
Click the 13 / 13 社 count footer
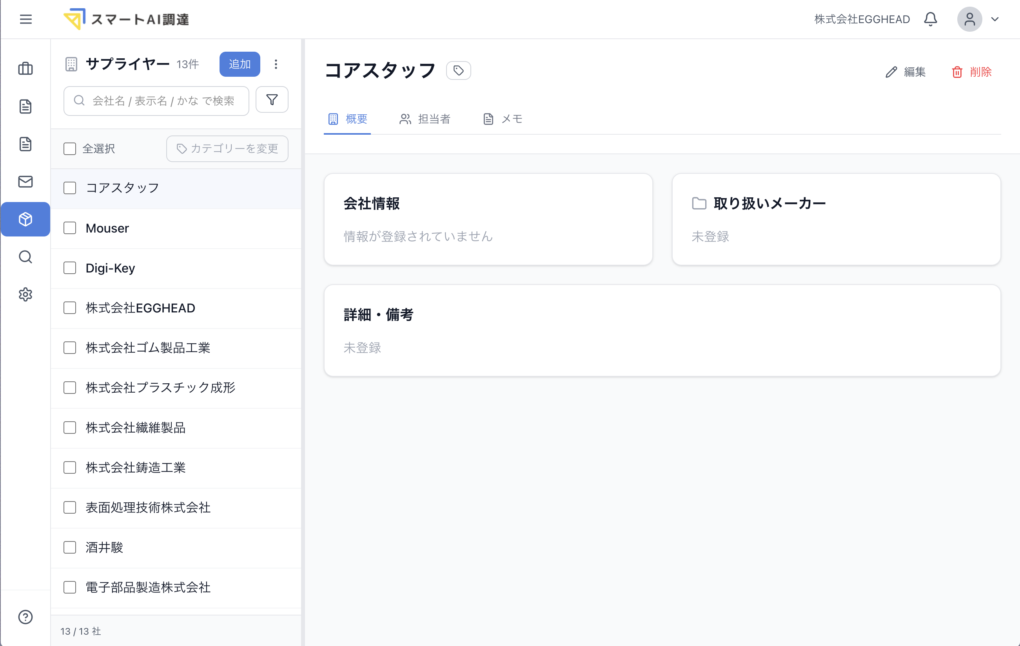click(x=80, y=631)
